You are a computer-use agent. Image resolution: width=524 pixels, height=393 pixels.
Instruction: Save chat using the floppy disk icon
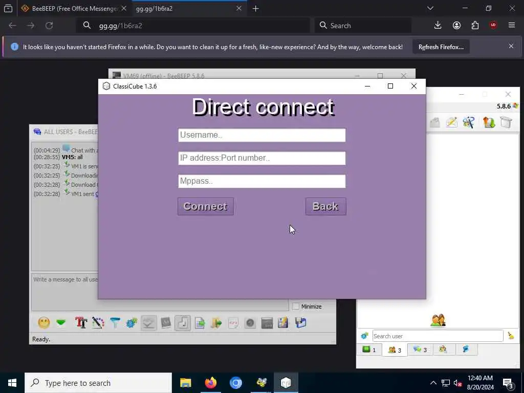click(x=300, y=323)
